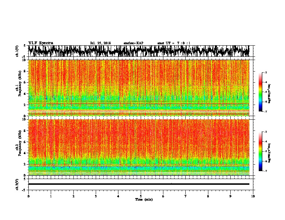285x220 pixels.
Task: Select the 'start UT = 7 : 0 : 1' text
Action: coord(174,43)
